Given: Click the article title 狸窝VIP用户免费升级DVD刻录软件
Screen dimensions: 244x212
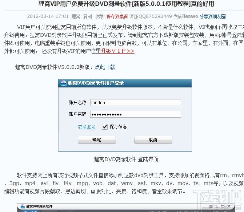Looking at the screenshot, I should click(126, 4).
